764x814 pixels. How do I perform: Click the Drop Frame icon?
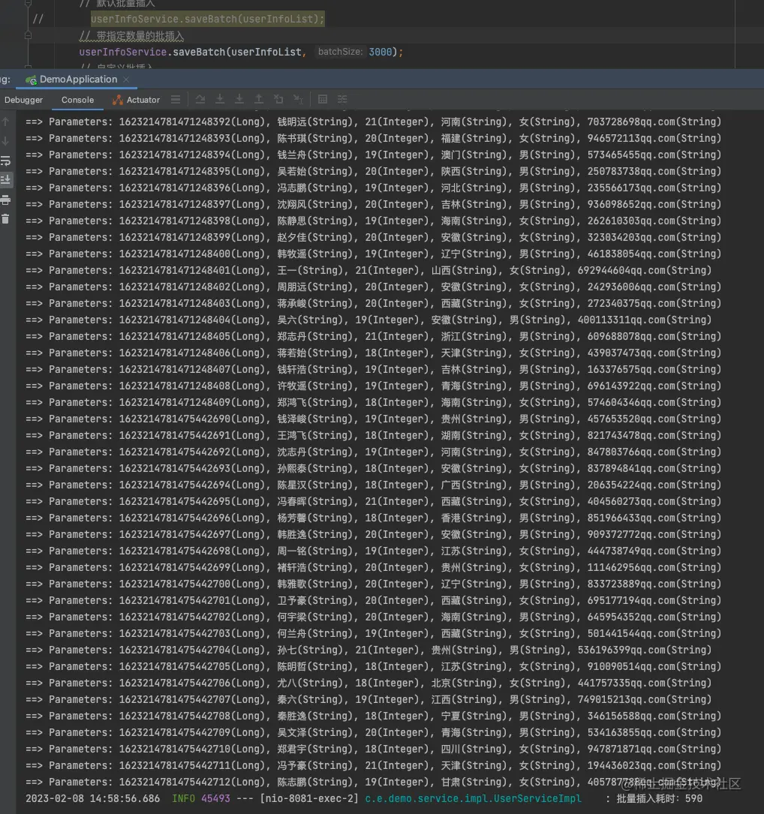click(x=278, y=99)
